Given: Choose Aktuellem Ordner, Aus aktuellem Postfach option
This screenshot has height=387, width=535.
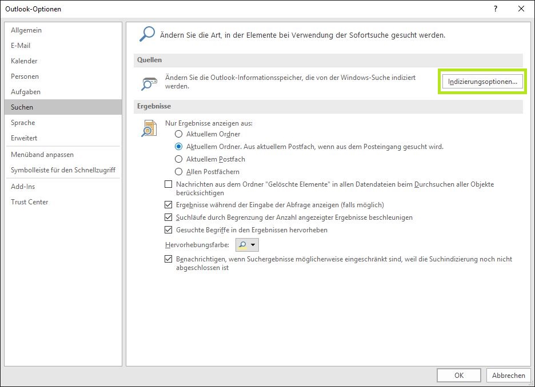Looking at the screenshot, I should (309, 147).
